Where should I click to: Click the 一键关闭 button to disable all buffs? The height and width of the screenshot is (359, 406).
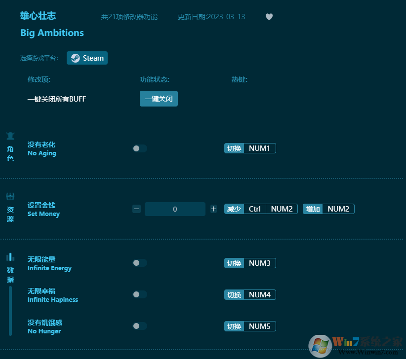(159, 99)
